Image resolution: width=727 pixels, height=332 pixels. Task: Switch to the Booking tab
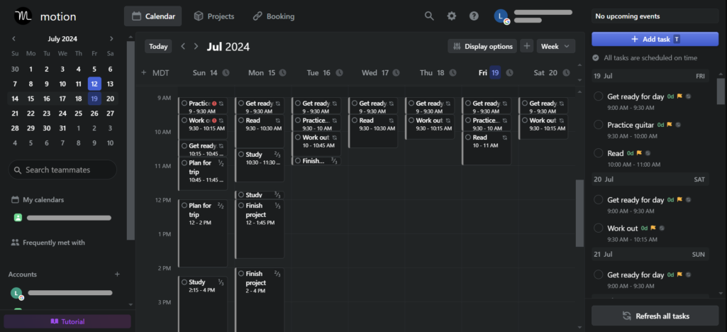click(274, 16)
